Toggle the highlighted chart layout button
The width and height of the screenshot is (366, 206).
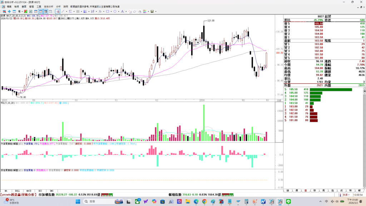click(x=41, y=11)
